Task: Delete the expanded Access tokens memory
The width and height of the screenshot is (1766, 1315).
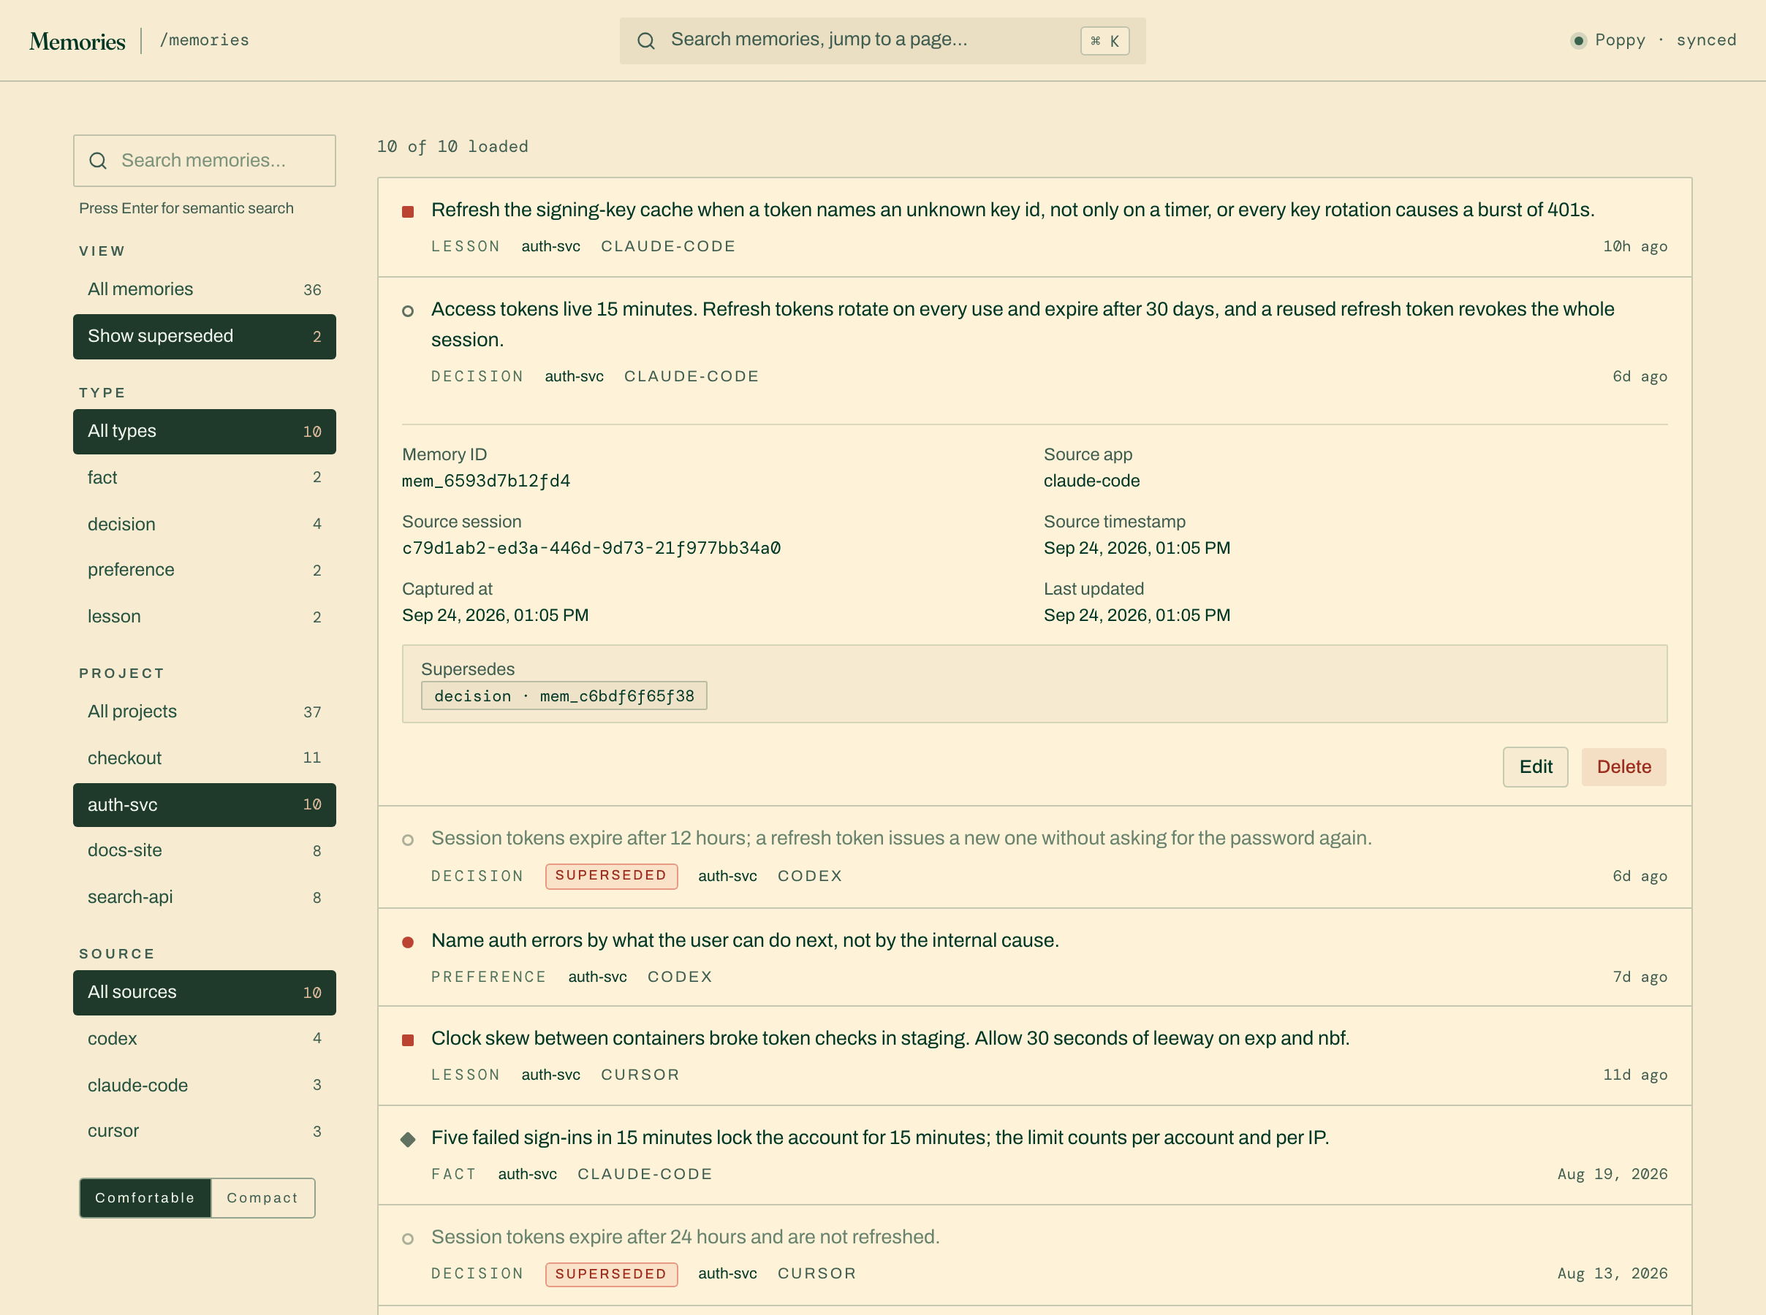Action: click(1623, 767)
